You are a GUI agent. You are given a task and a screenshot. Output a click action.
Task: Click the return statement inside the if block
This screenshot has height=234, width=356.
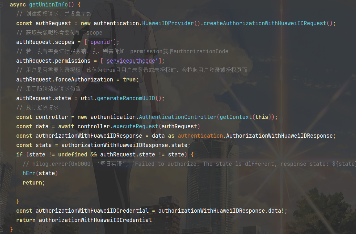coord(32,183)
